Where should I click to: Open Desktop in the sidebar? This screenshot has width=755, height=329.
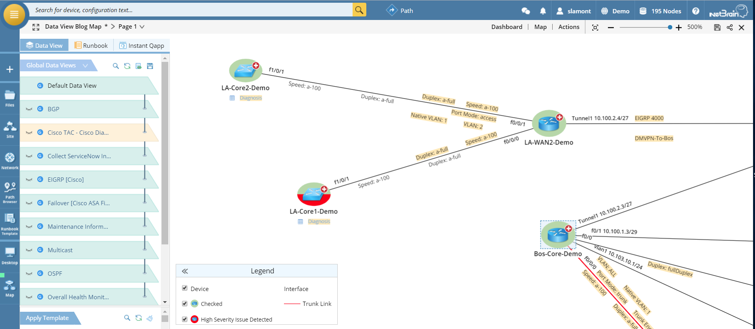10,256
